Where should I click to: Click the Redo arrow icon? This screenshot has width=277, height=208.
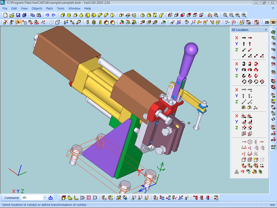54,15
